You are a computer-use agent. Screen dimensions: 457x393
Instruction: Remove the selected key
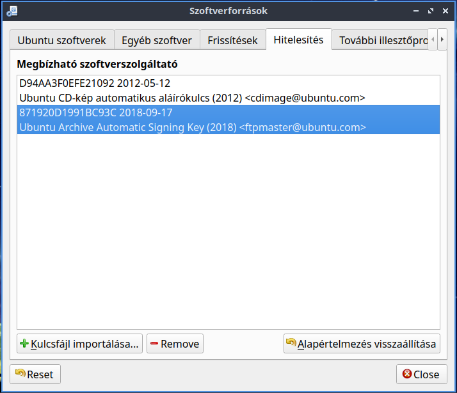[x=175, y=344]
